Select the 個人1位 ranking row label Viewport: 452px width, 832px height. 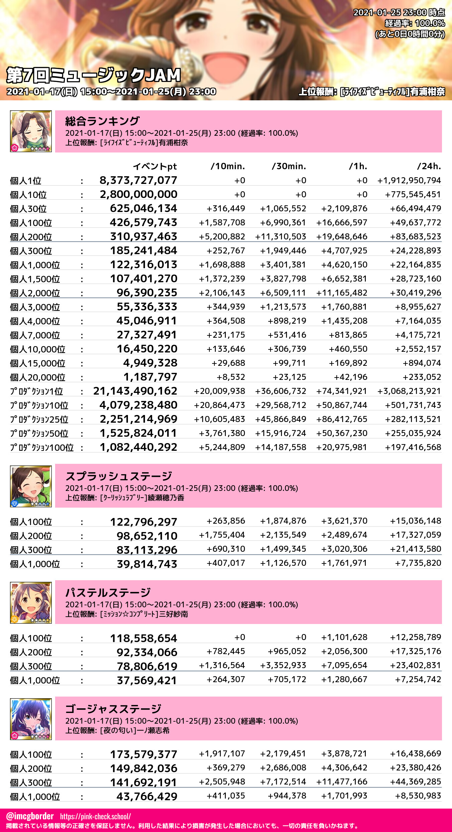[26, 181]
